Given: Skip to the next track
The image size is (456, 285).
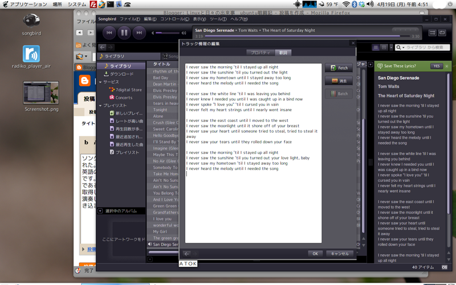Looking at the screenshot, I should point(139,32).
